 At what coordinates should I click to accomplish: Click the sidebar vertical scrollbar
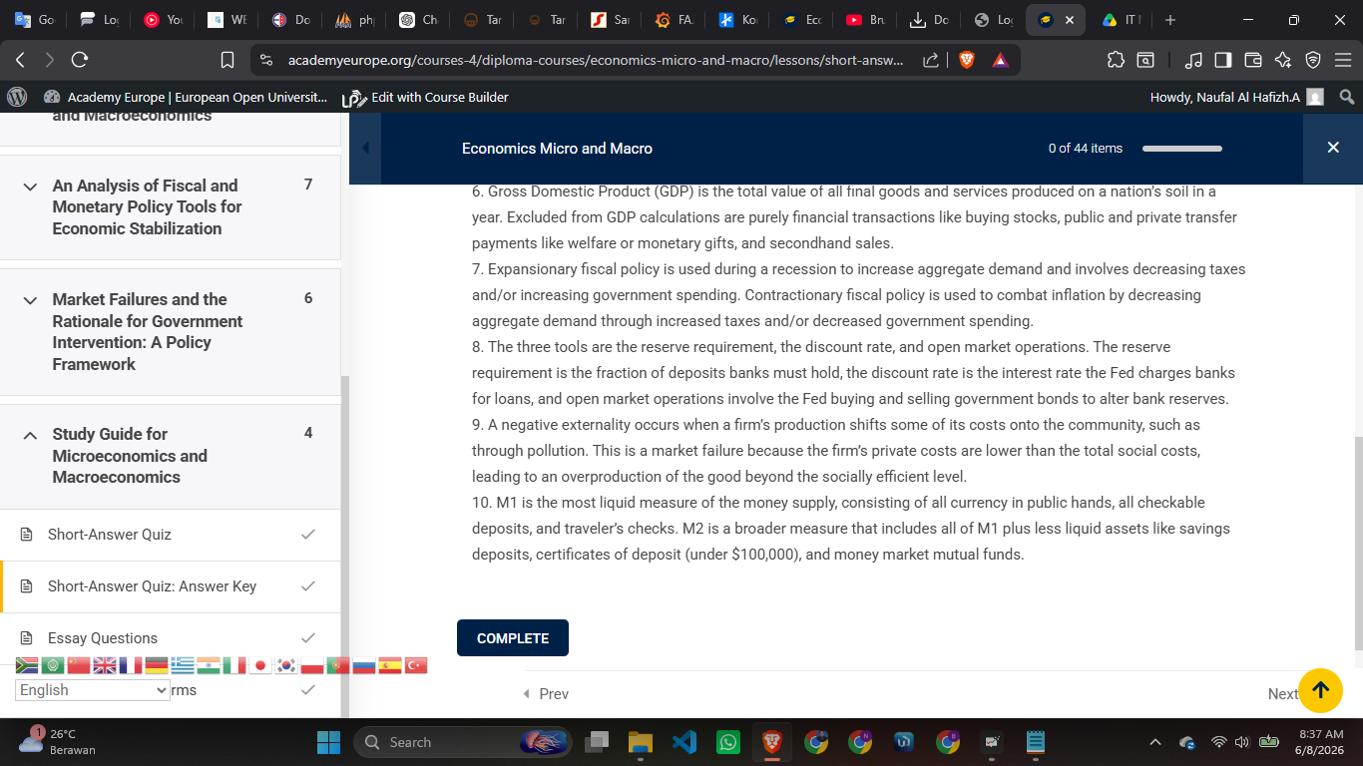click(344, 545)
